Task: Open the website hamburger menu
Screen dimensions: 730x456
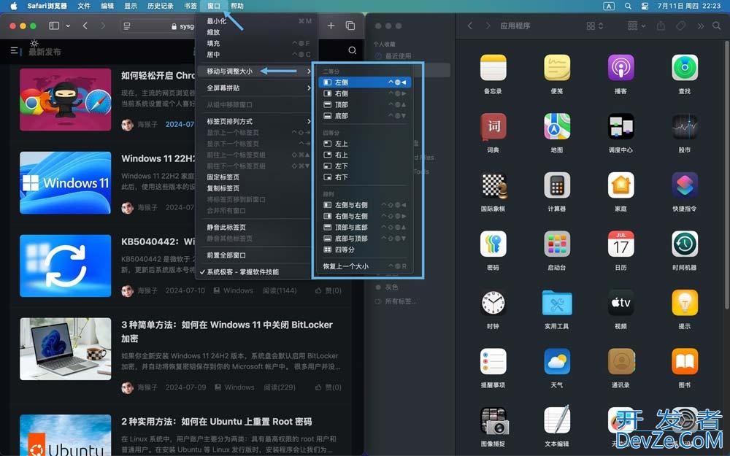Action: 15,50
